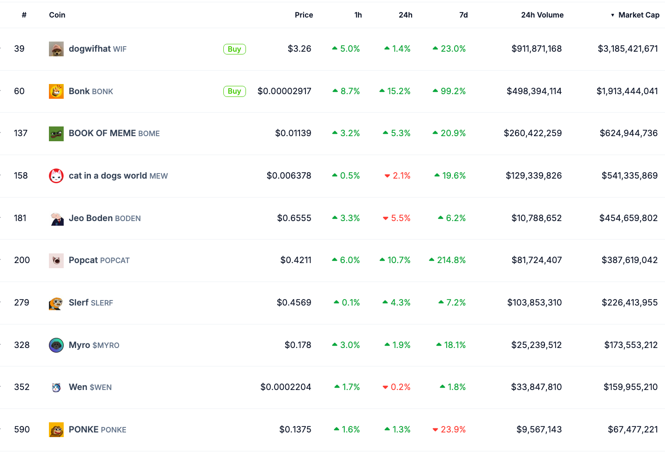Click the cat in a dogs world logo
Viewport: 665px width, 462px height.
coord(56,176)
